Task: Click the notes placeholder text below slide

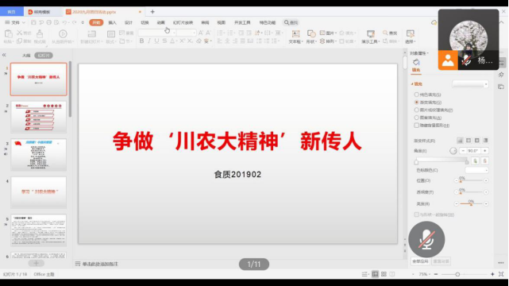Action: (100, 264)
